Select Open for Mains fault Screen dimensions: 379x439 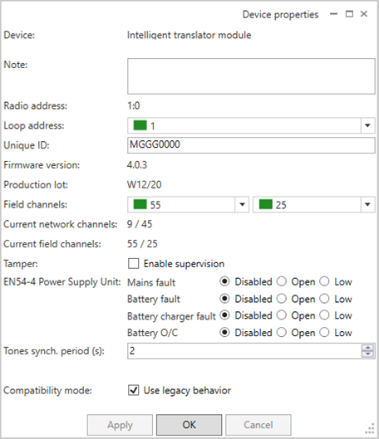(x=282, y=281)
